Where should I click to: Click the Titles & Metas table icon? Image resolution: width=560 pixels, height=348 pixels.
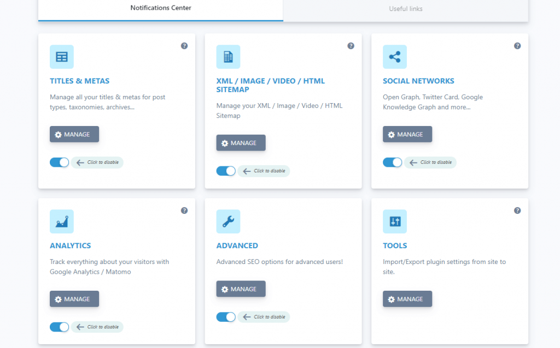62,57
